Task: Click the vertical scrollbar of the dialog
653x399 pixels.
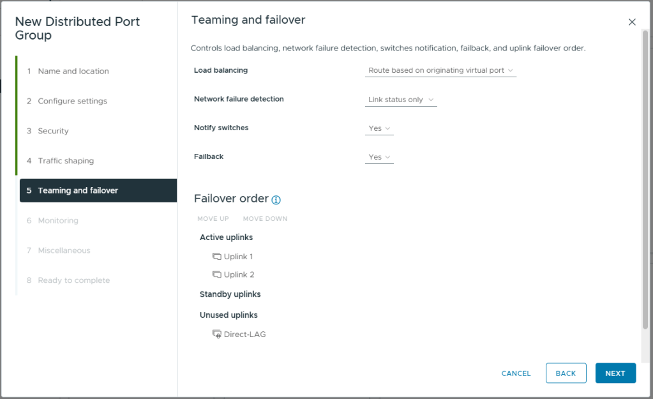Action: pos(645,179)
